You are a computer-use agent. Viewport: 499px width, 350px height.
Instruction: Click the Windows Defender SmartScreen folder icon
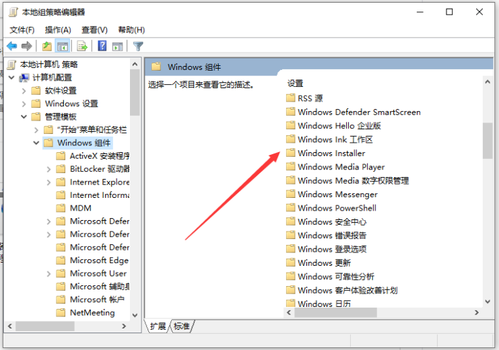pyautogui.click(x=290, y=111)
